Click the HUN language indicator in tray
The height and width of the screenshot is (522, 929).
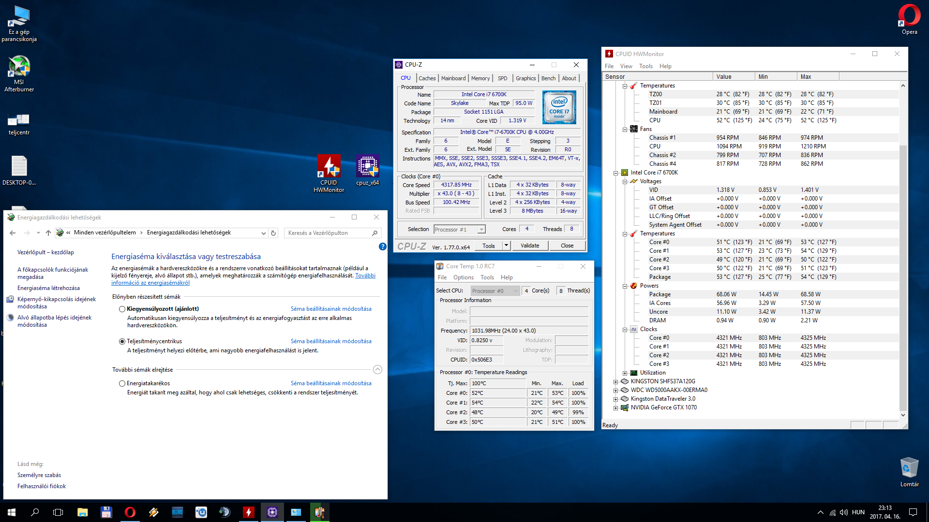tap(858, 512)
